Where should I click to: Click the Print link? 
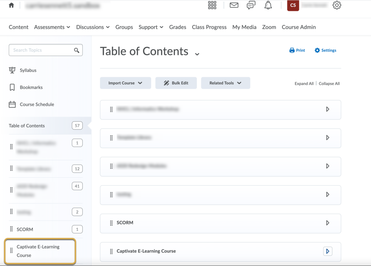pyautogui.click(x=297, y=50)
